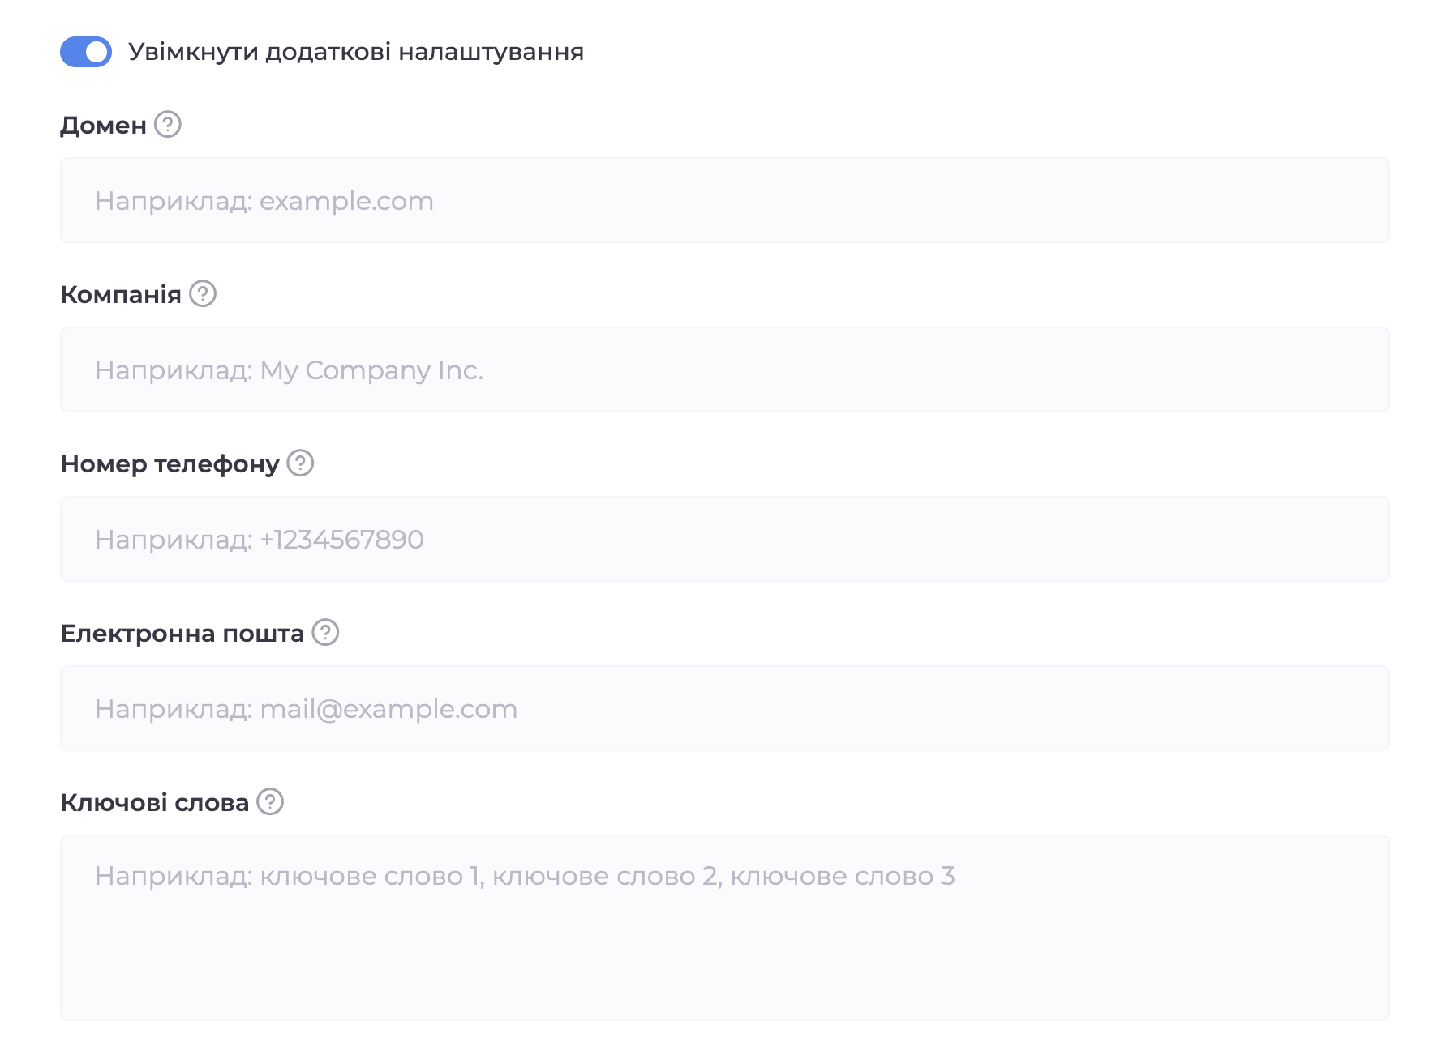1442x1055 pixels.
Task: Click the 'Домен' field label
Action: tap(103, 126)
